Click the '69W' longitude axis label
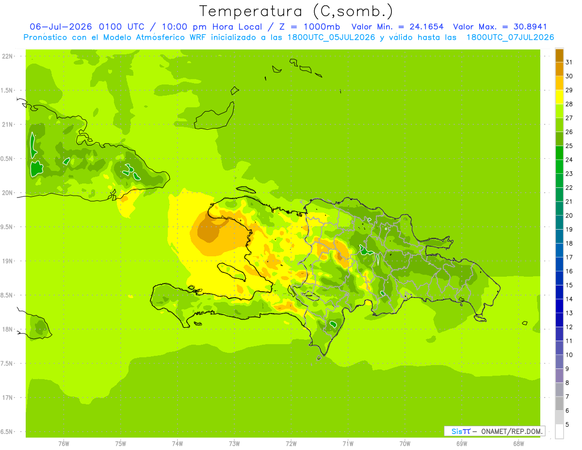Screen dimensions: 582x450 462,443
